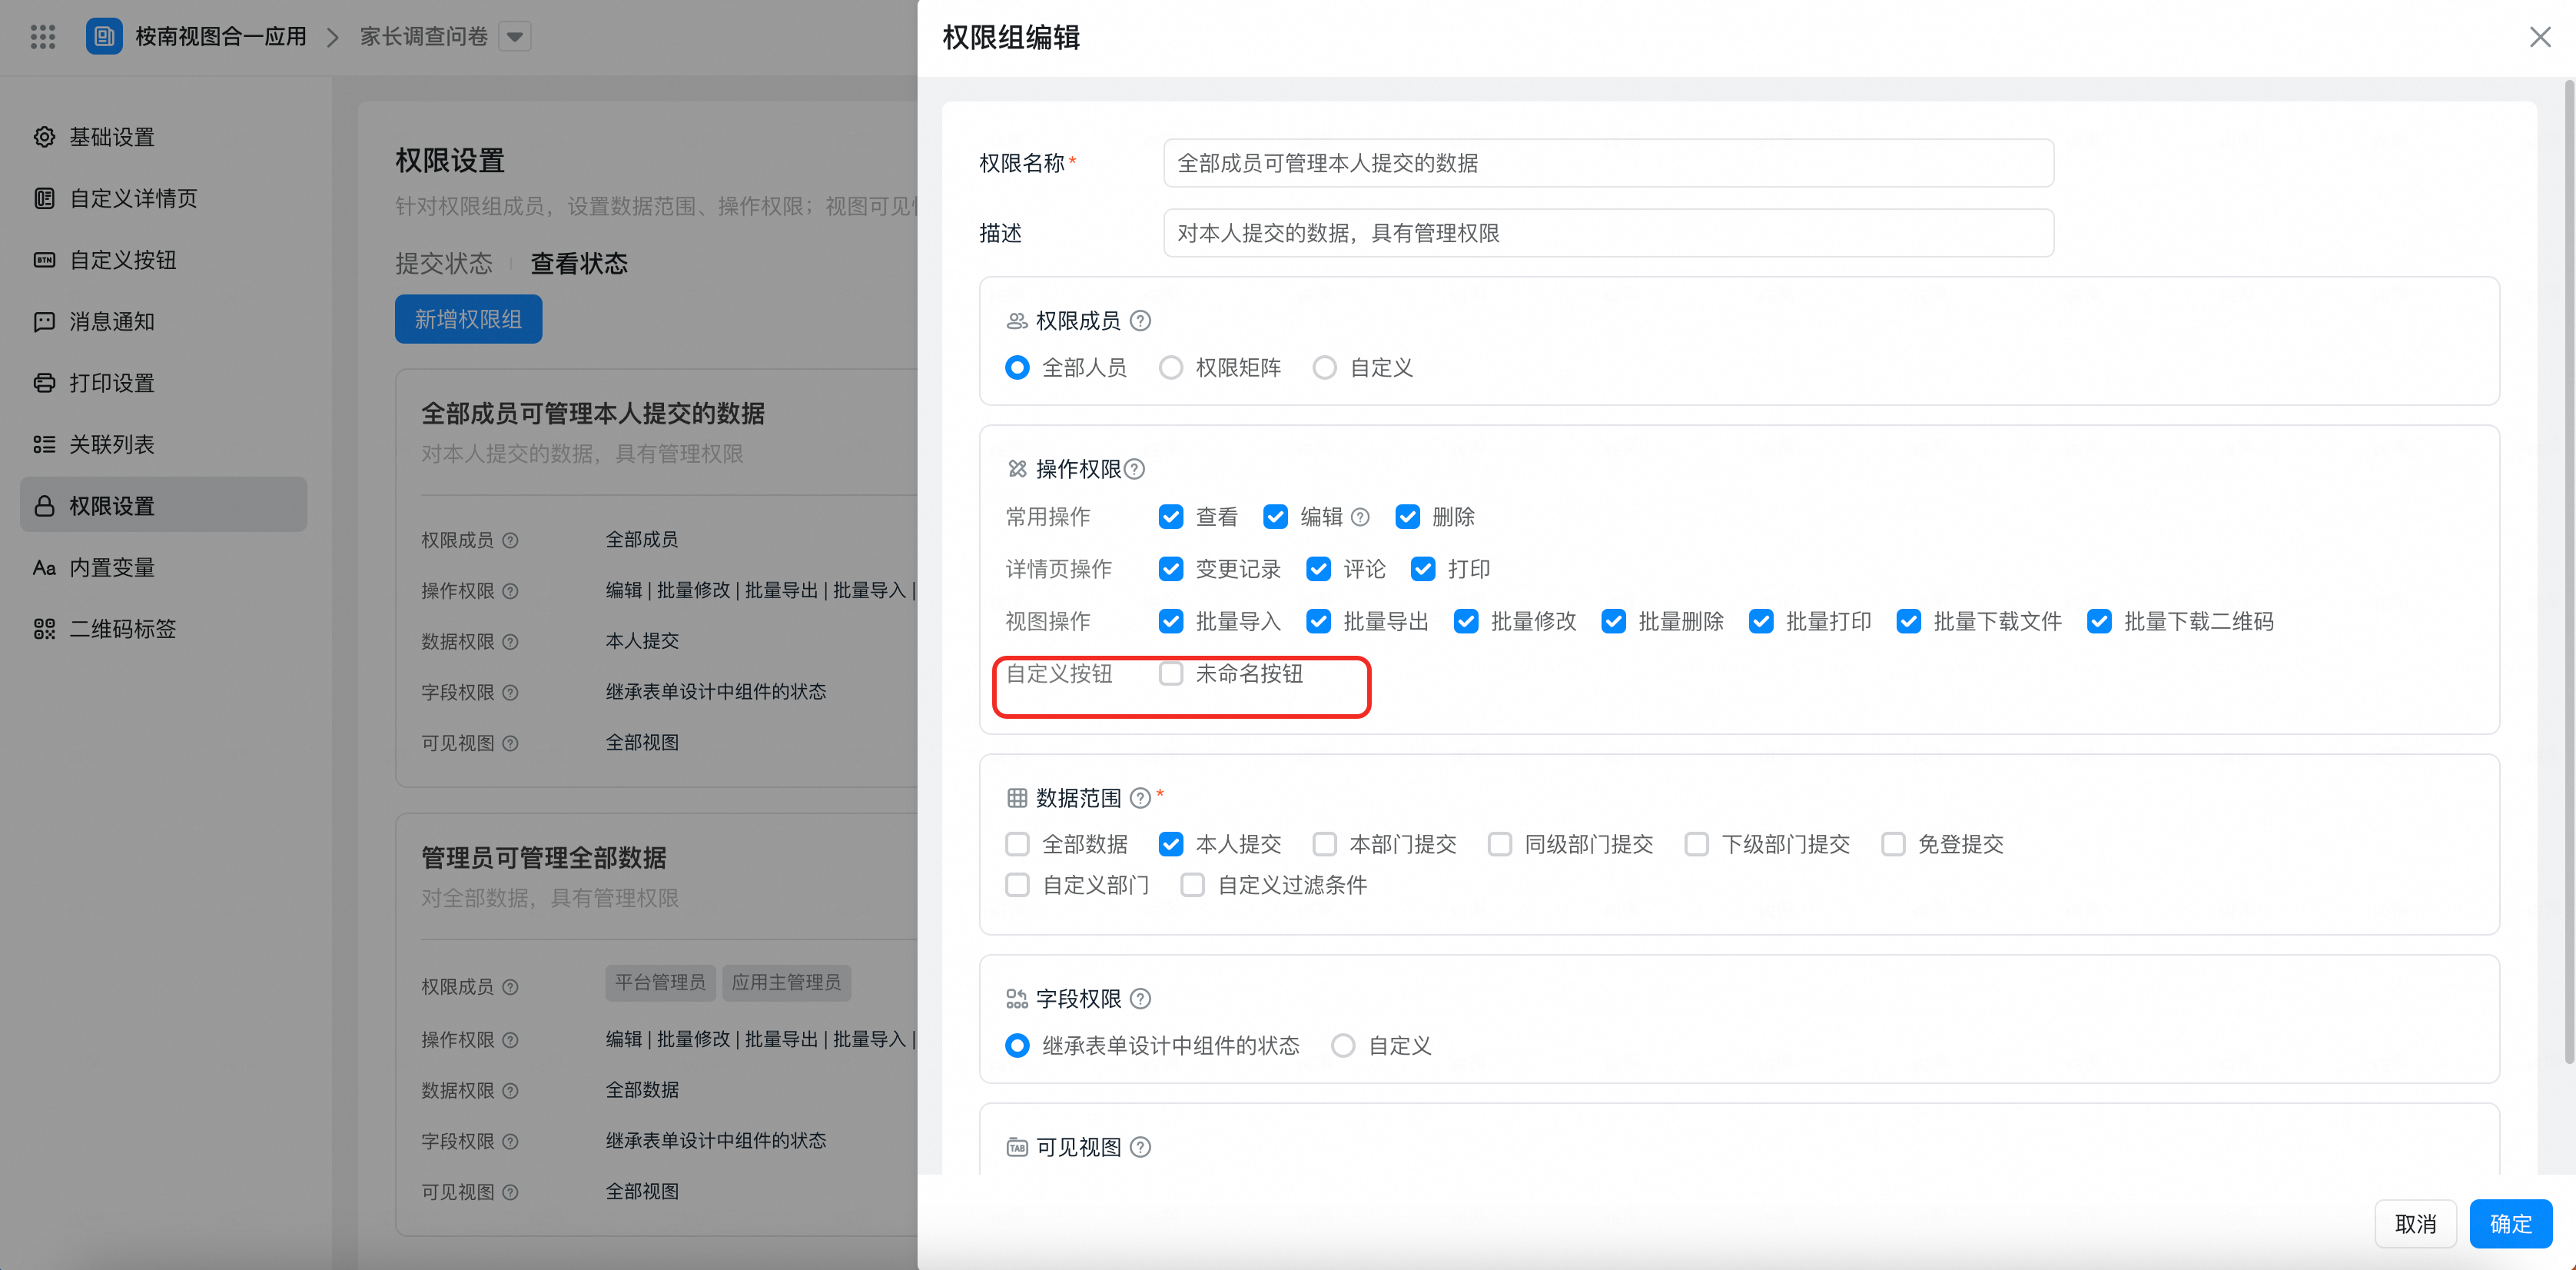Click help icon beside 操作权限 heading
The image size is (2576, 1270).
click(x=1134, y=469)
